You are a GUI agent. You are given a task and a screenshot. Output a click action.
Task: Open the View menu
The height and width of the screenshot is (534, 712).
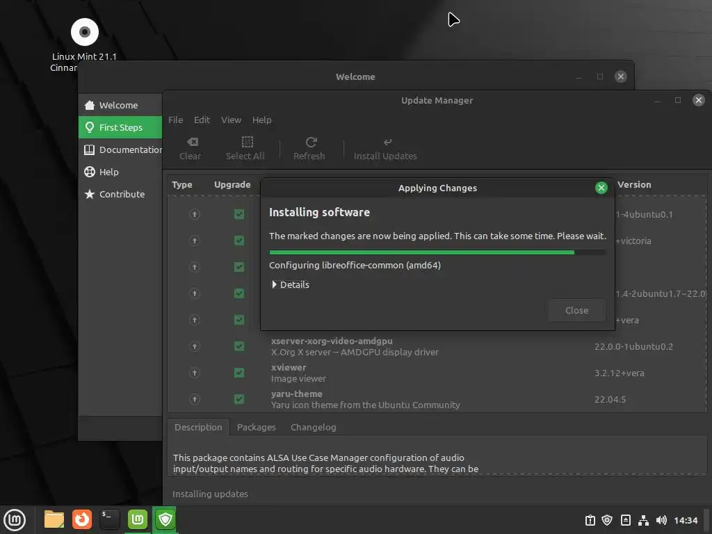(231, 120)
